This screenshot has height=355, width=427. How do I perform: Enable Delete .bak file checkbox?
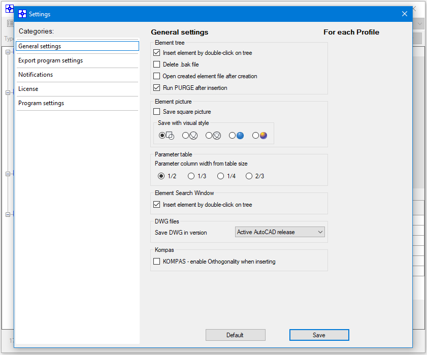(x=156, y=64)
